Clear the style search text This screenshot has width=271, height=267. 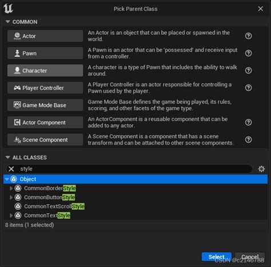tap(11, 169)
